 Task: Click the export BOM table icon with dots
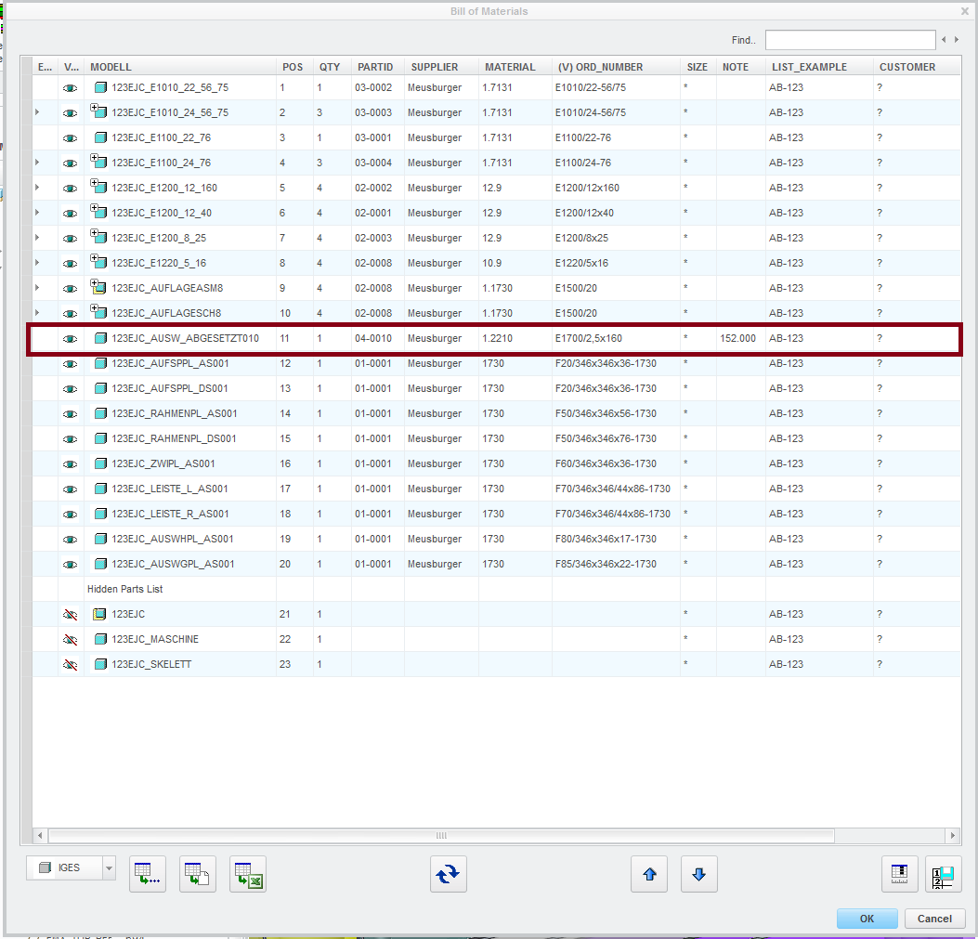pos(147,873)
